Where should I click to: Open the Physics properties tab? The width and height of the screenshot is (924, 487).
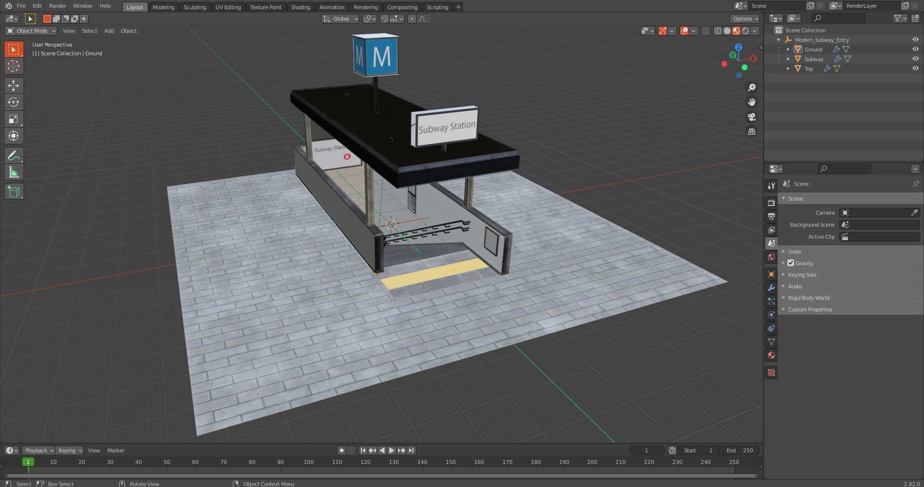pyautogui.click(x=771, y=315)
